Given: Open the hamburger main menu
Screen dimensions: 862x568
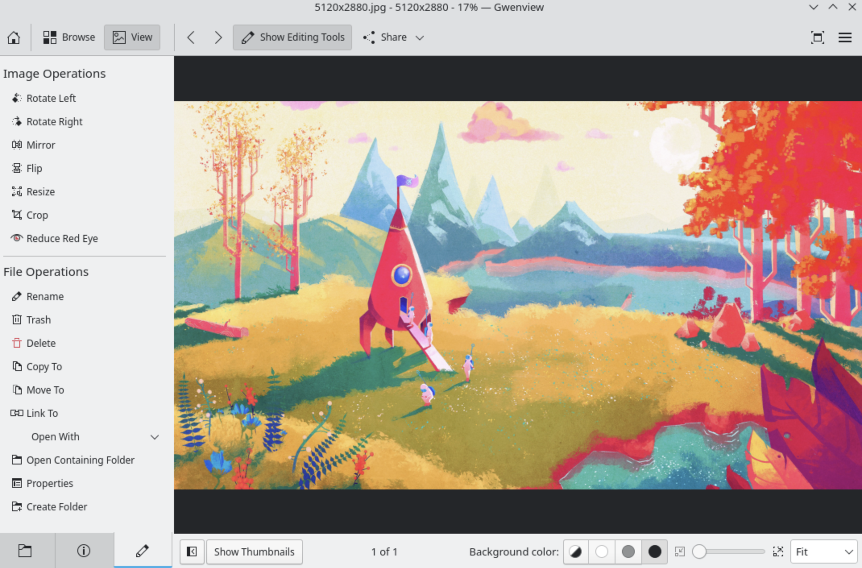Looking at the screenshot, I should (x=845, y=37).
